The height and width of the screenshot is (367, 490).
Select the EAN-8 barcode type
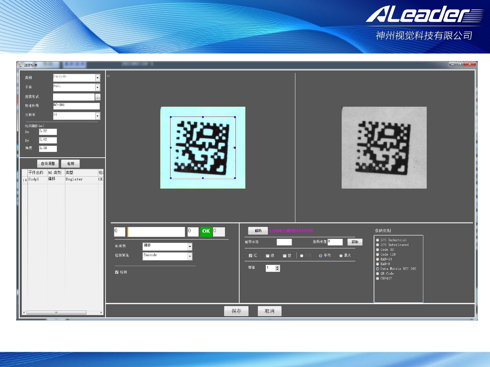coord(377,264)
